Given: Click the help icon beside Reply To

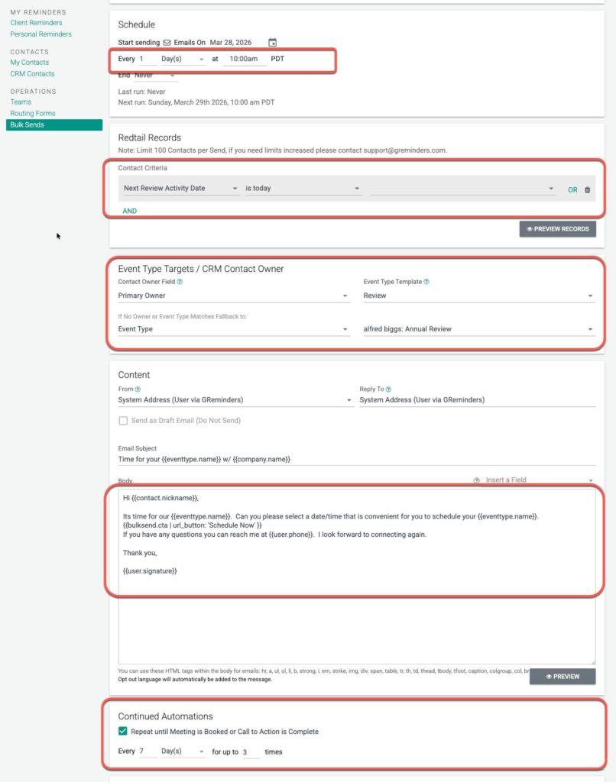Looking at the screenshot, I should click(388, 389).
